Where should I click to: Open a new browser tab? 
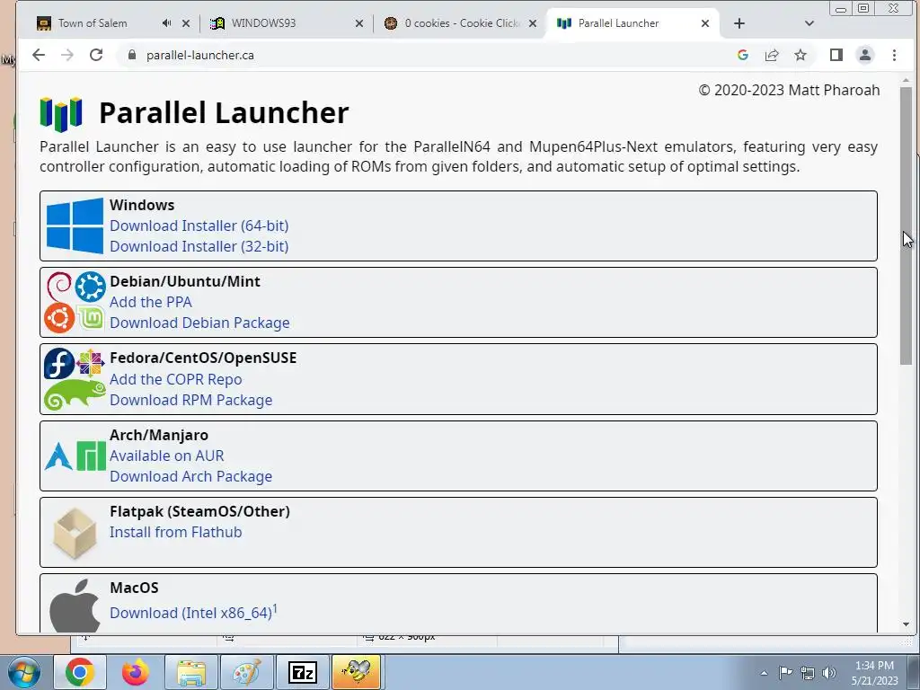pos(739,23)
